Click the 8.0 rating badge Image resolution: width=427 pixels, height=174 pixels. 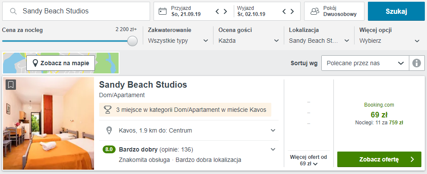(x=109, y=149)
